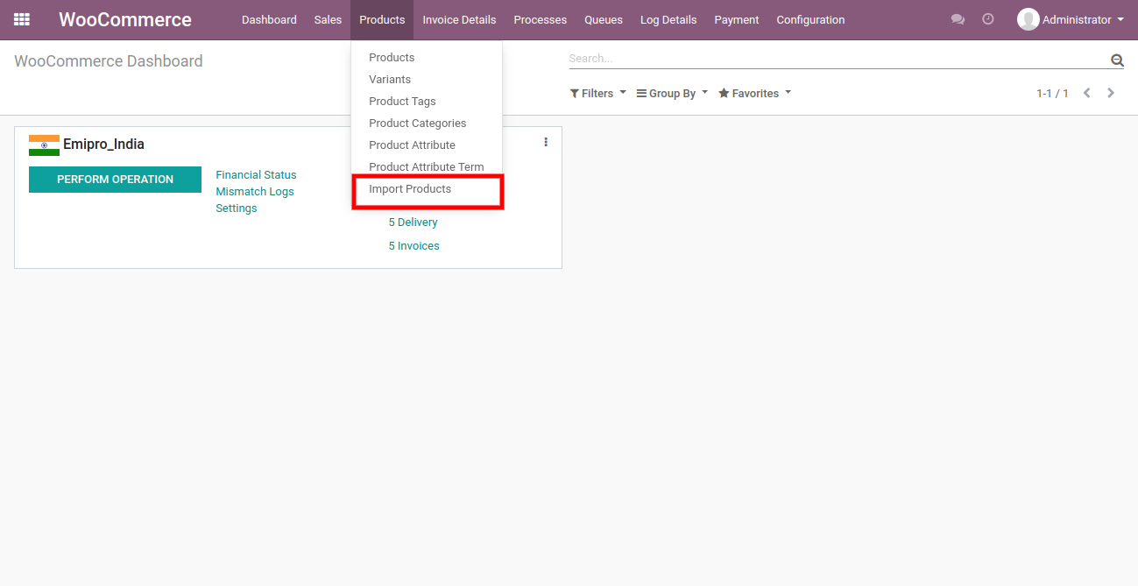
Task: Open the Processes menu
Action: click(x=540, y=19)
